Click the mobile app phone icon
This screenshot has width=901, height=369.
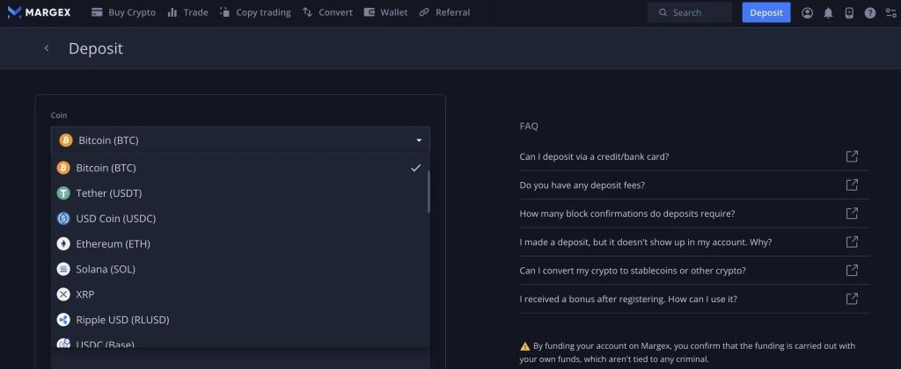point(849,12)
